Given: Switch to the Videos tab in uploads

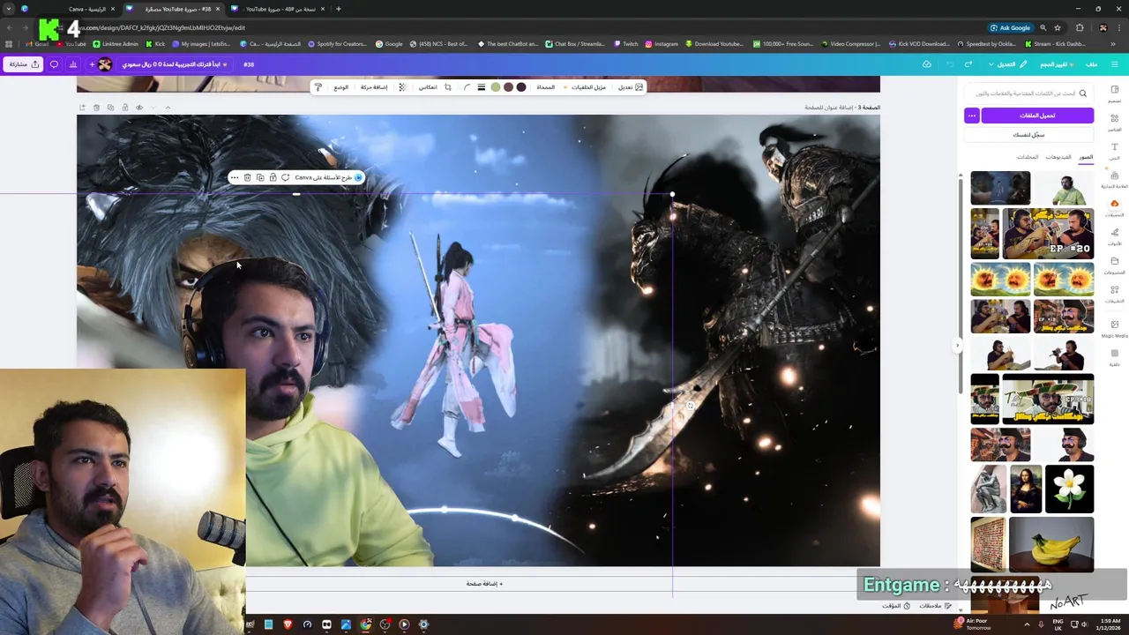Looking at the screenshot, I should click(1058, 157).
